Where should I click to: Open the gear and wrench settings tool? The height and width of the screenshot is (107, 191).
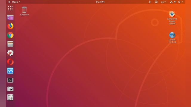pos(10,53)
